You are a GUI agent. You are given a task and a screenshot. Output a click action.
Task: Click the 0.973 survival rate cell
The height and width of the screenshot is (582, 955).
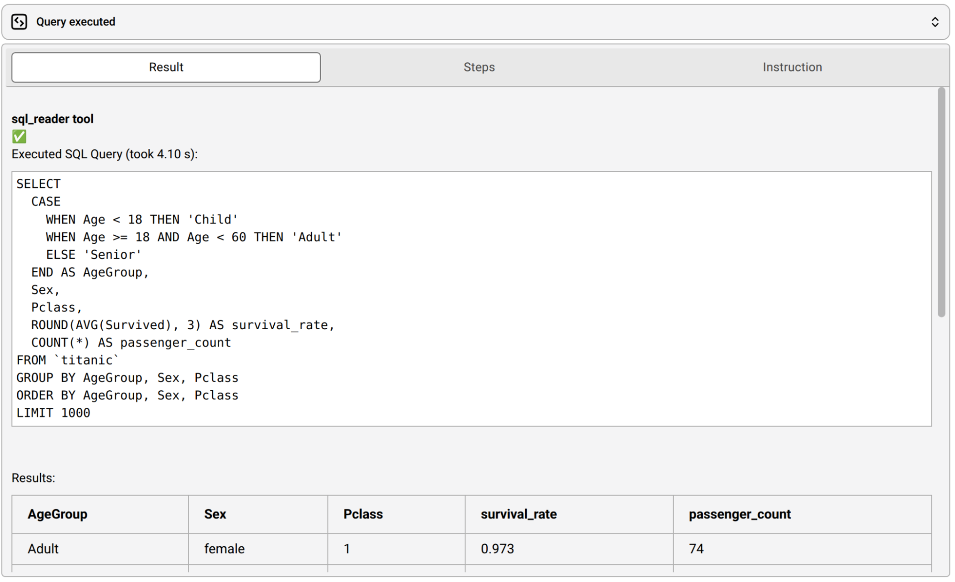(x=497, y=549)
